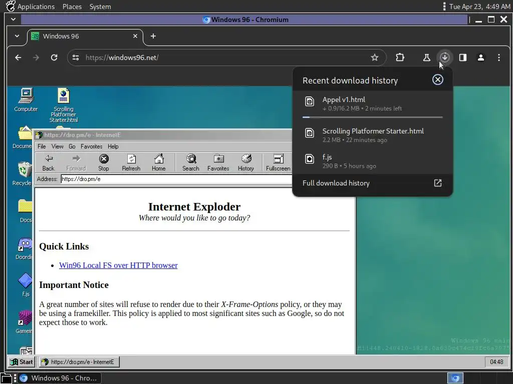Click the Appel v1.html download progress bar
This screenshot has width=513, height=384.
coord(372,117)
